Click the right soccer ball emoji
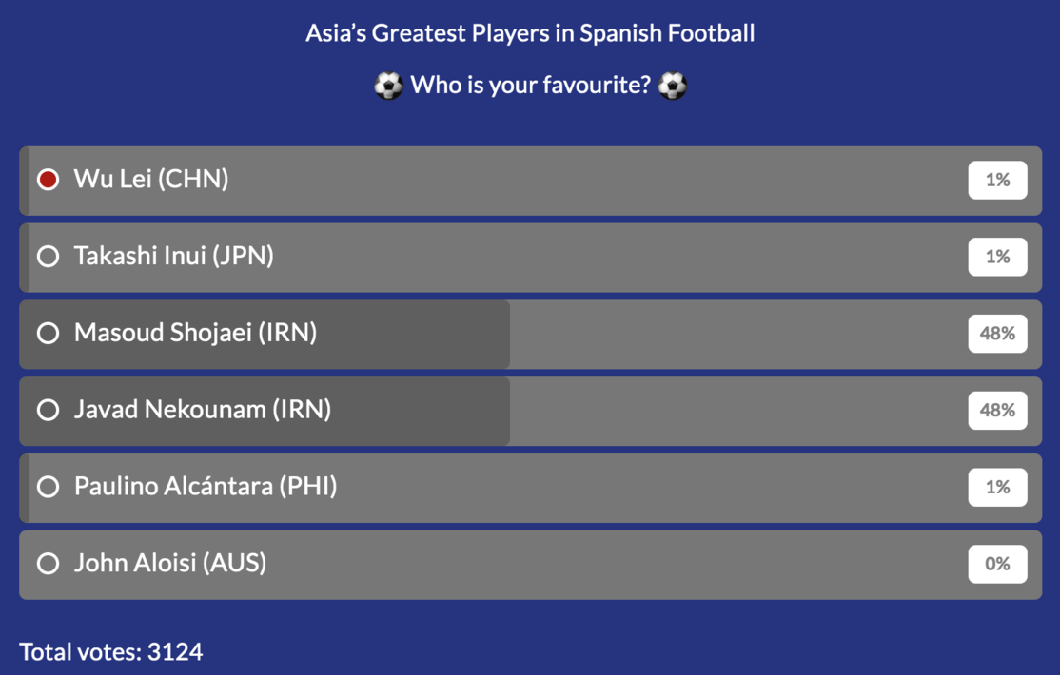Image resolution: width=1060 pixels, height=675 pixels. pyautogui.click(x=673, y=86)
